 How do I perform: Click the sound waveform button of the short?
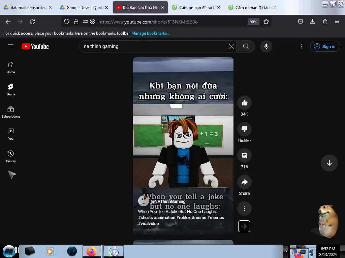click(x=244, y=226)
